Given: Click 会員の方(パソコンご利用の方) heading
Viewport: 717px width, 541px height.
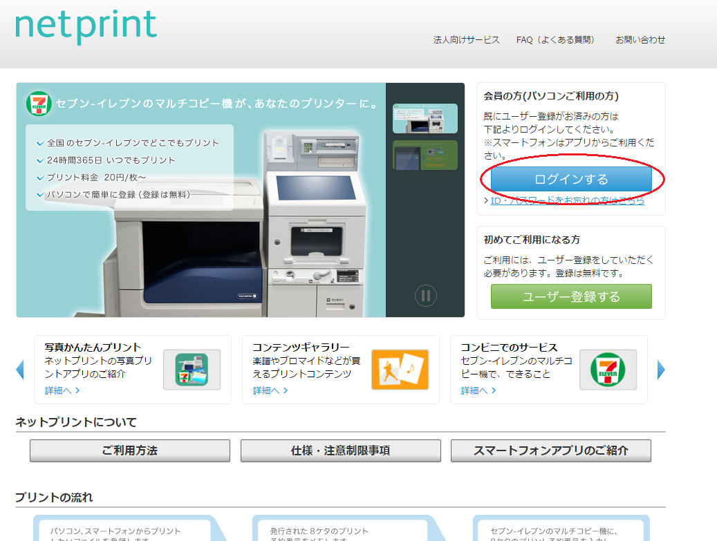Looking at the screenshot, I should tap(551, 96).
